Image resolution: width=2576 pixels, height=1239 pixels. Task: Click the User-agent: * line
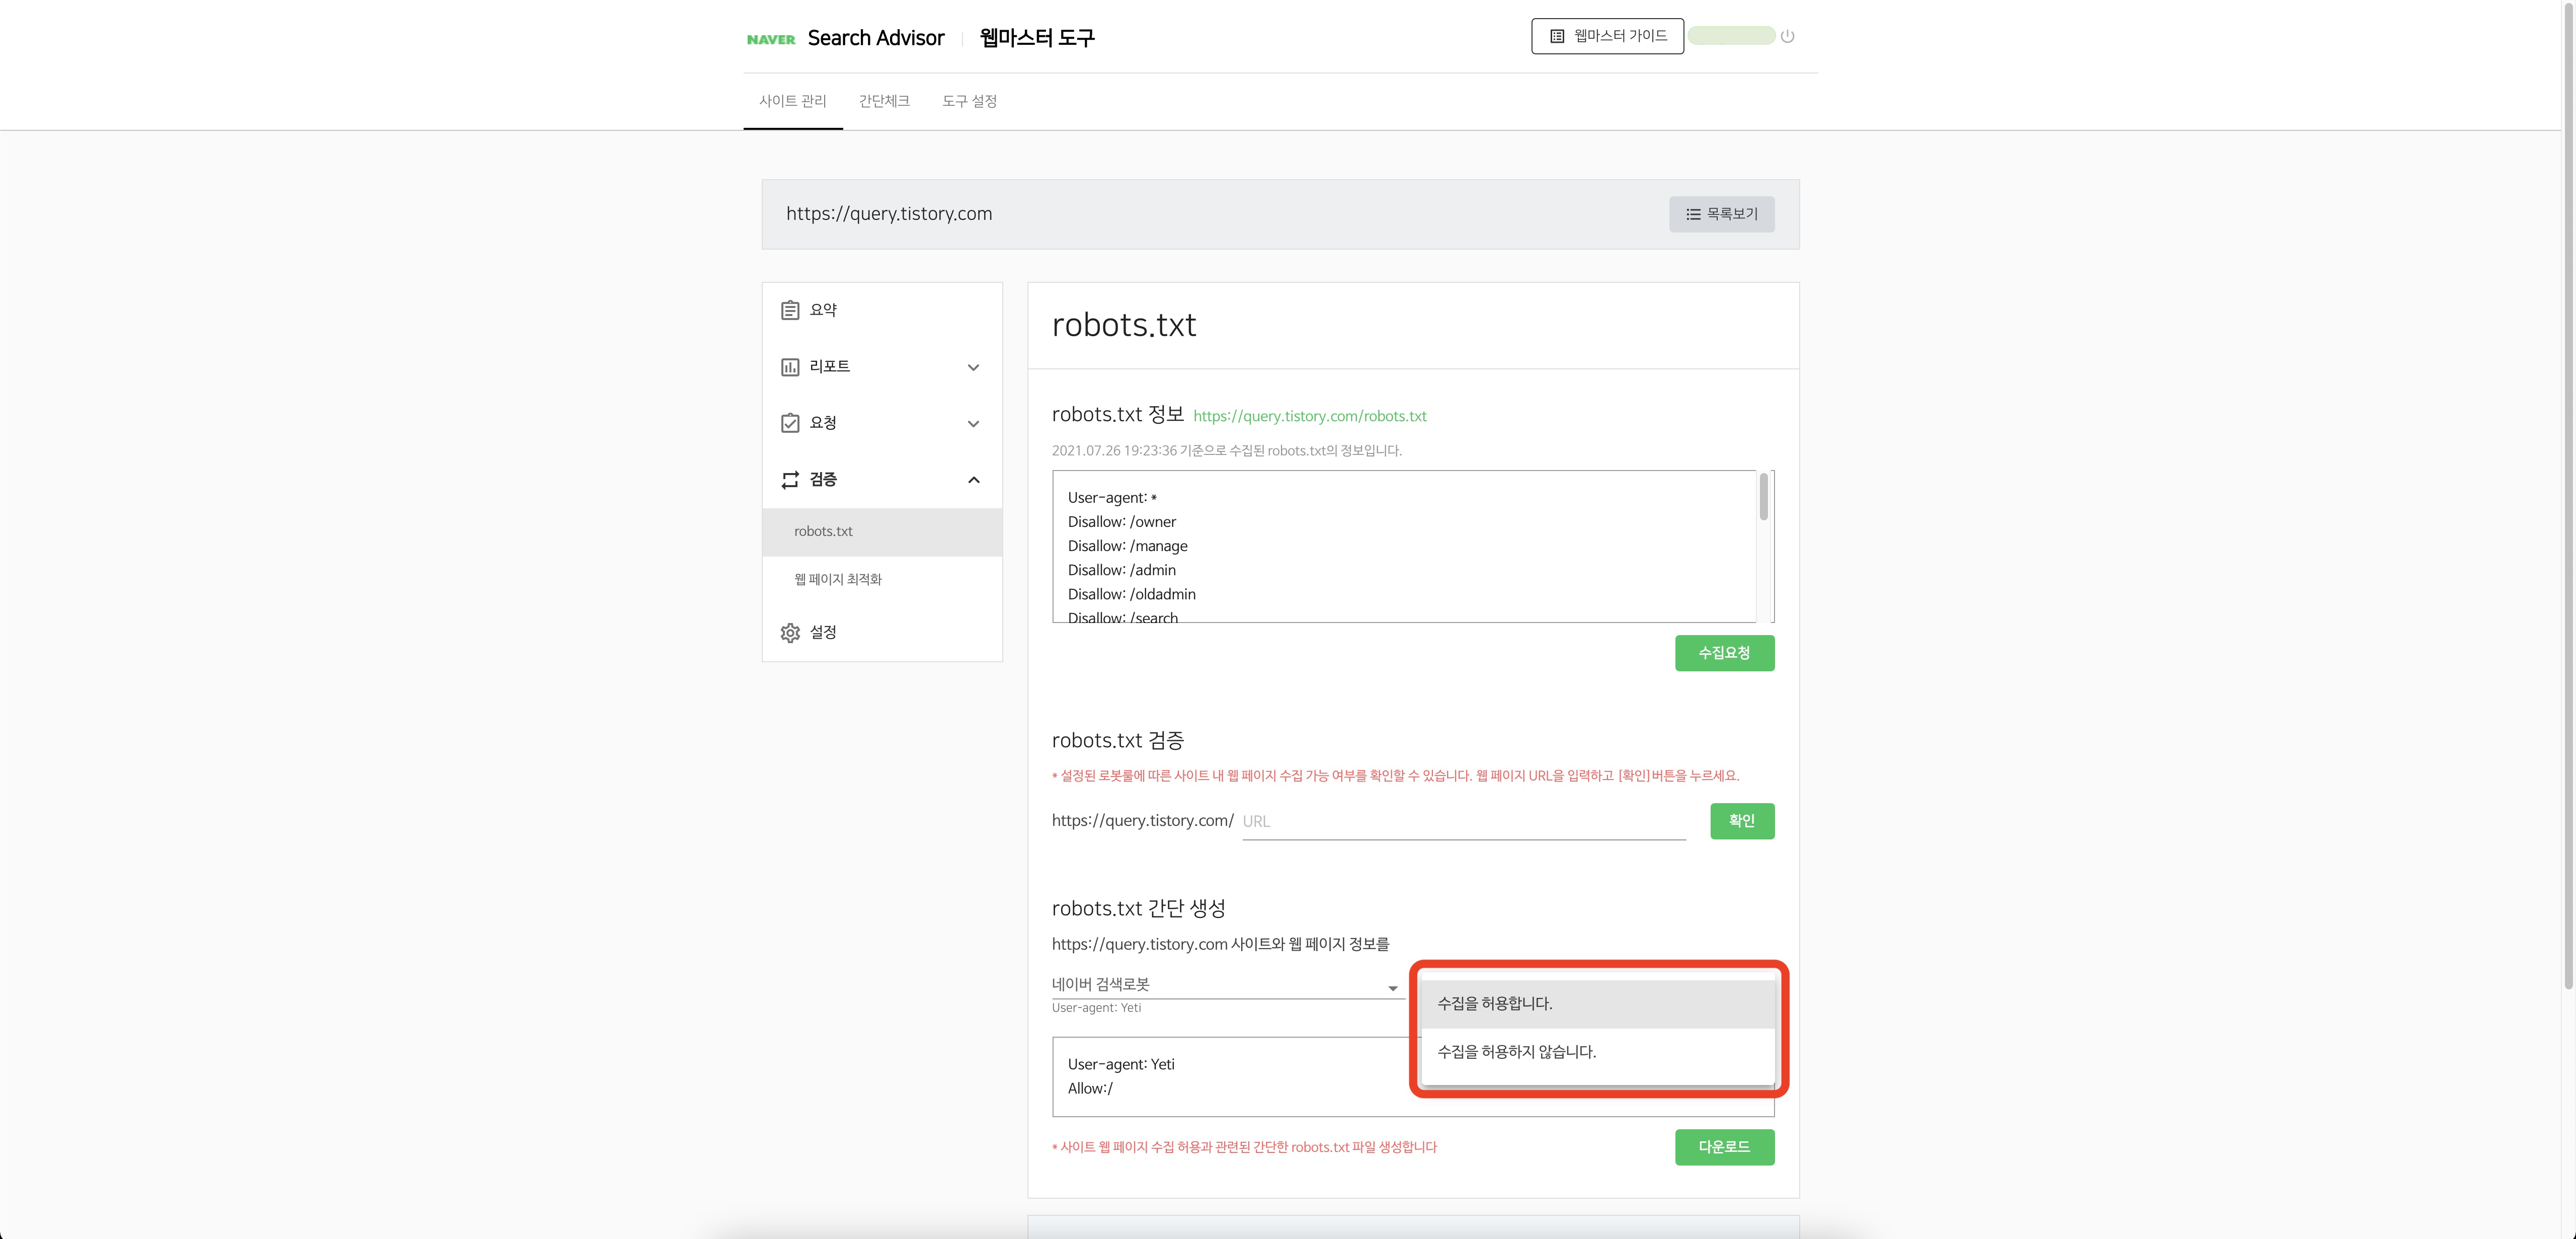pyautogui.click(x=1112, y=498)
